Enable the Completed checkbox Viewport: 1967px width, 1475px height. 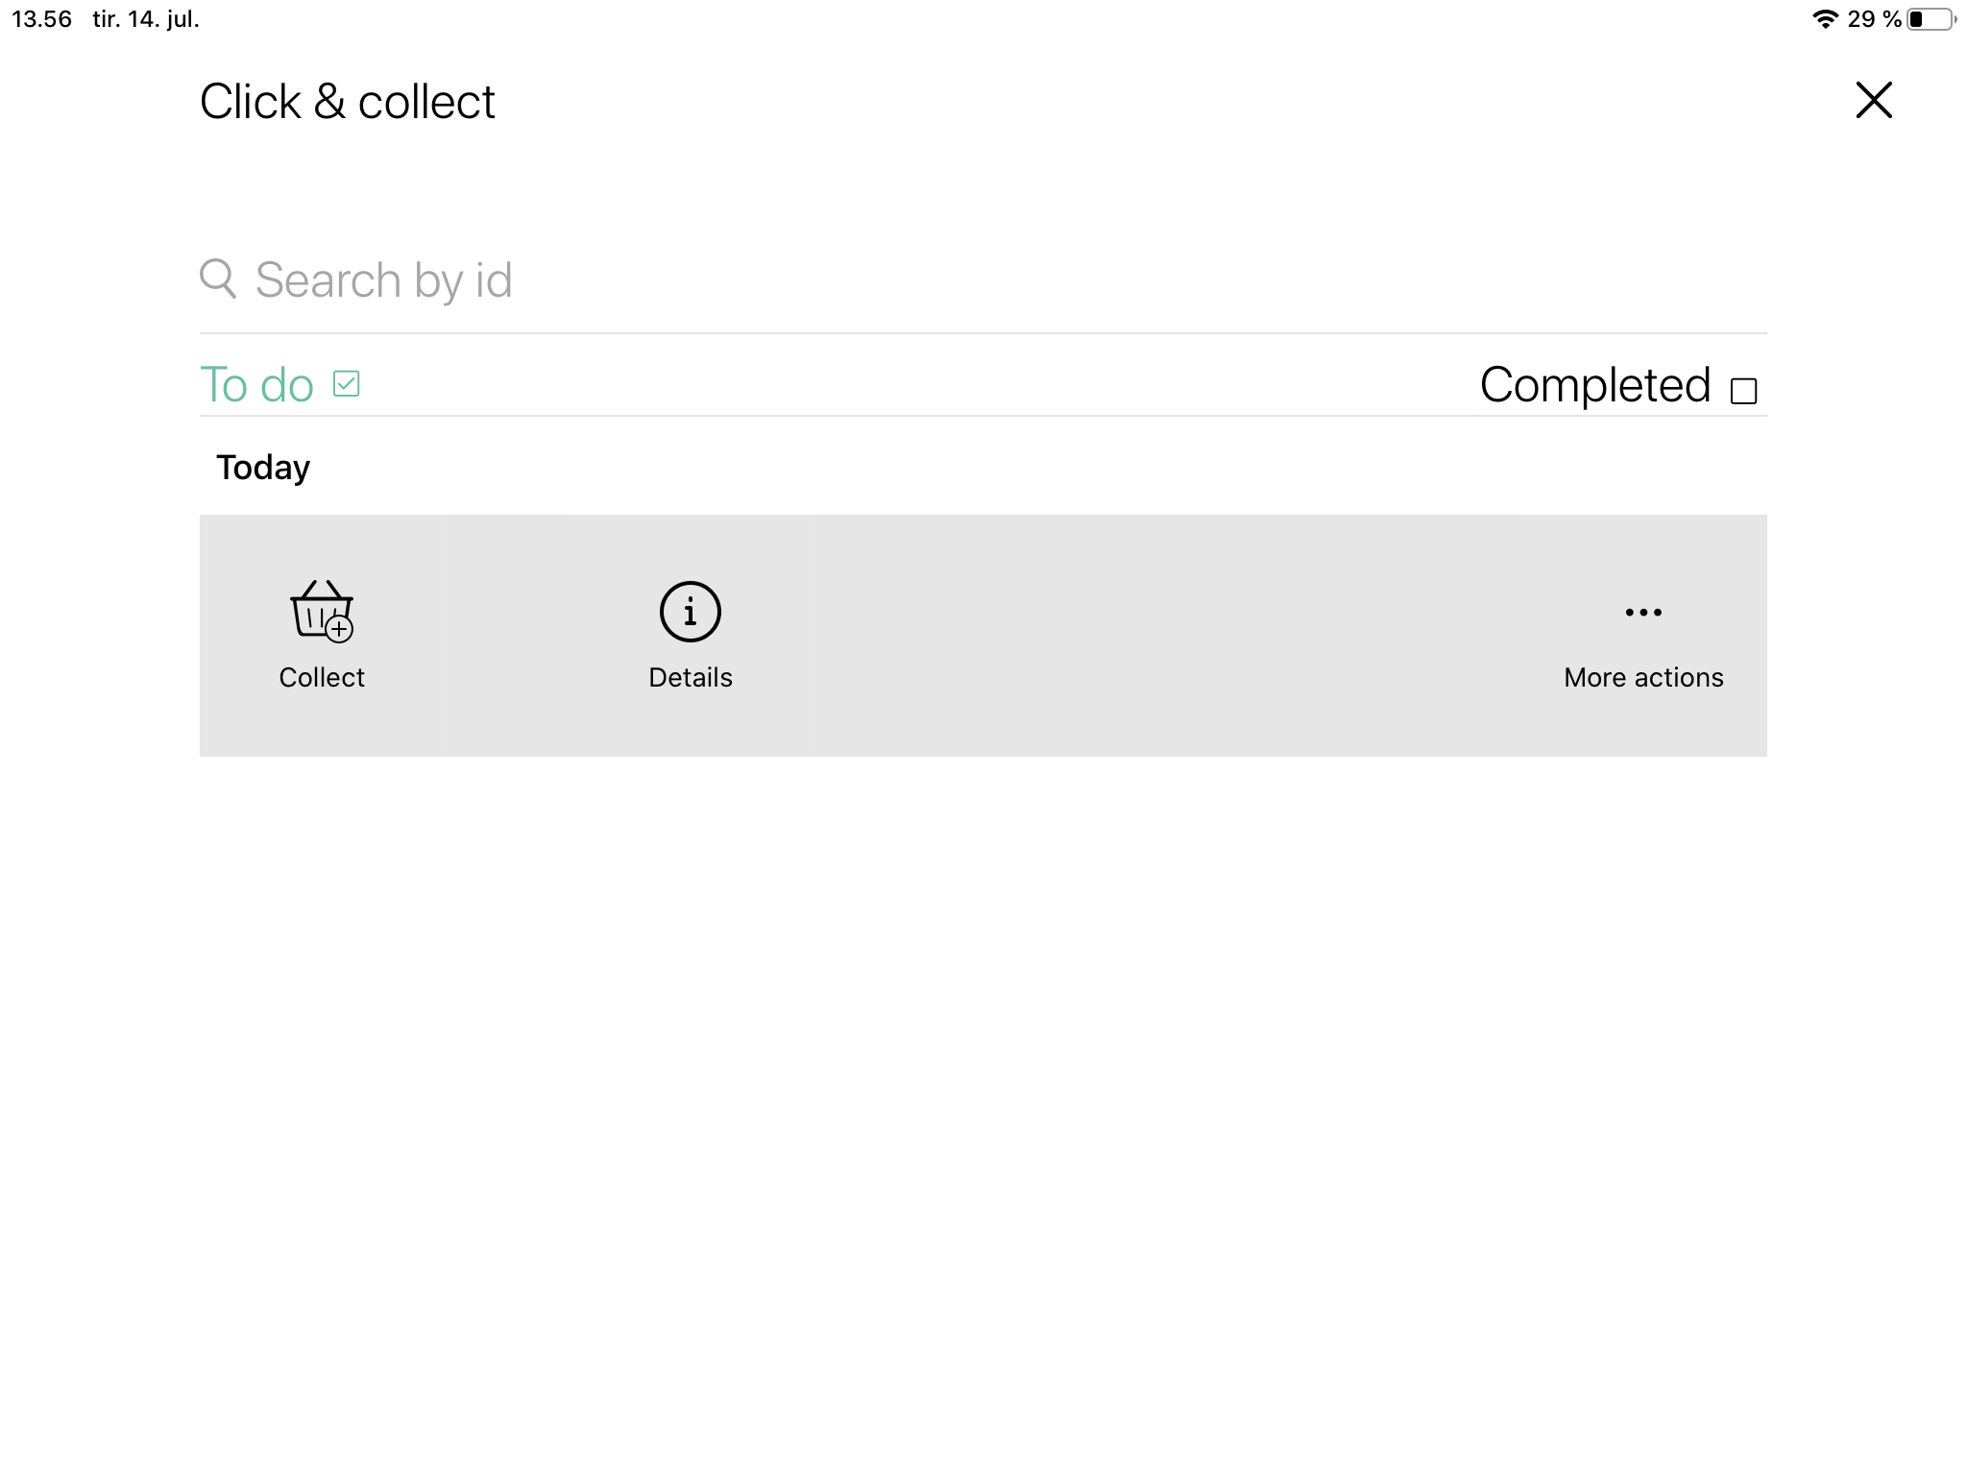click(x=1743, y=391)
